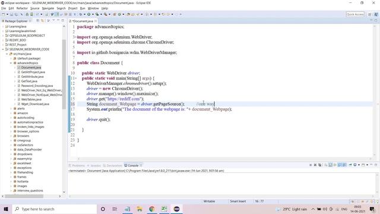Open the File menu
Image resolution: width=380 pixels, height=214 pixels.
pyautogui.click(x=4, y=8)
